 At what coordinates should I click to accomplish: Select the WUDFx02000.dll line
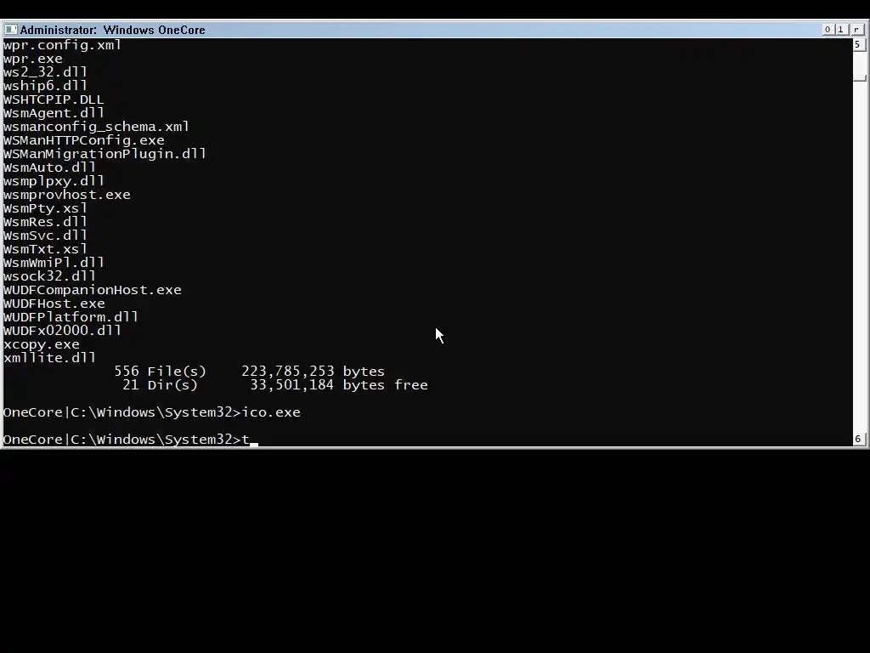[x=62, y=331]
